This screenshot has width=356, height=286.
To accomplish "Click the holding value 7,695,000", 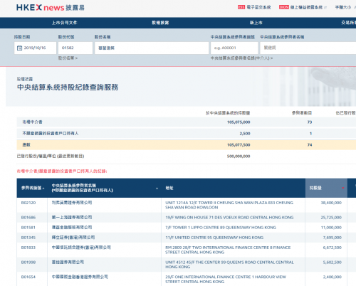I will [x=333, y=238].
